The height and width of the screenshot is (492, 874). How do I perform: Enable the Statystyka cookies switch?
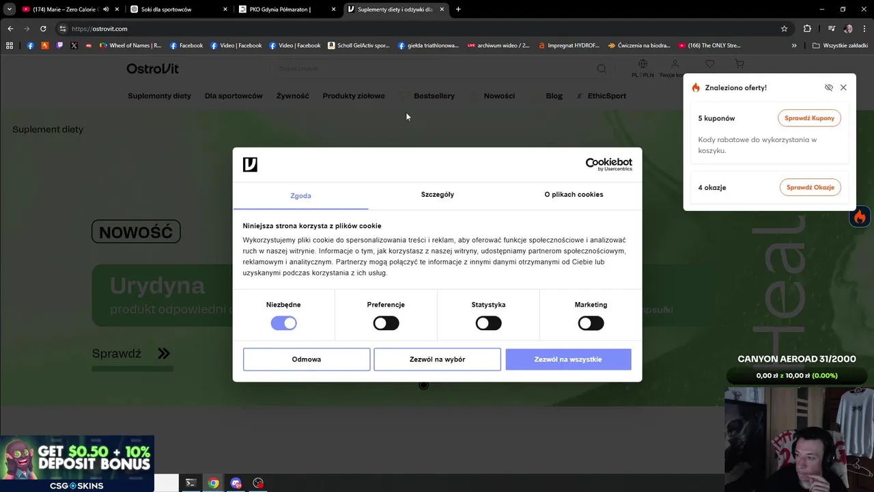488,323
